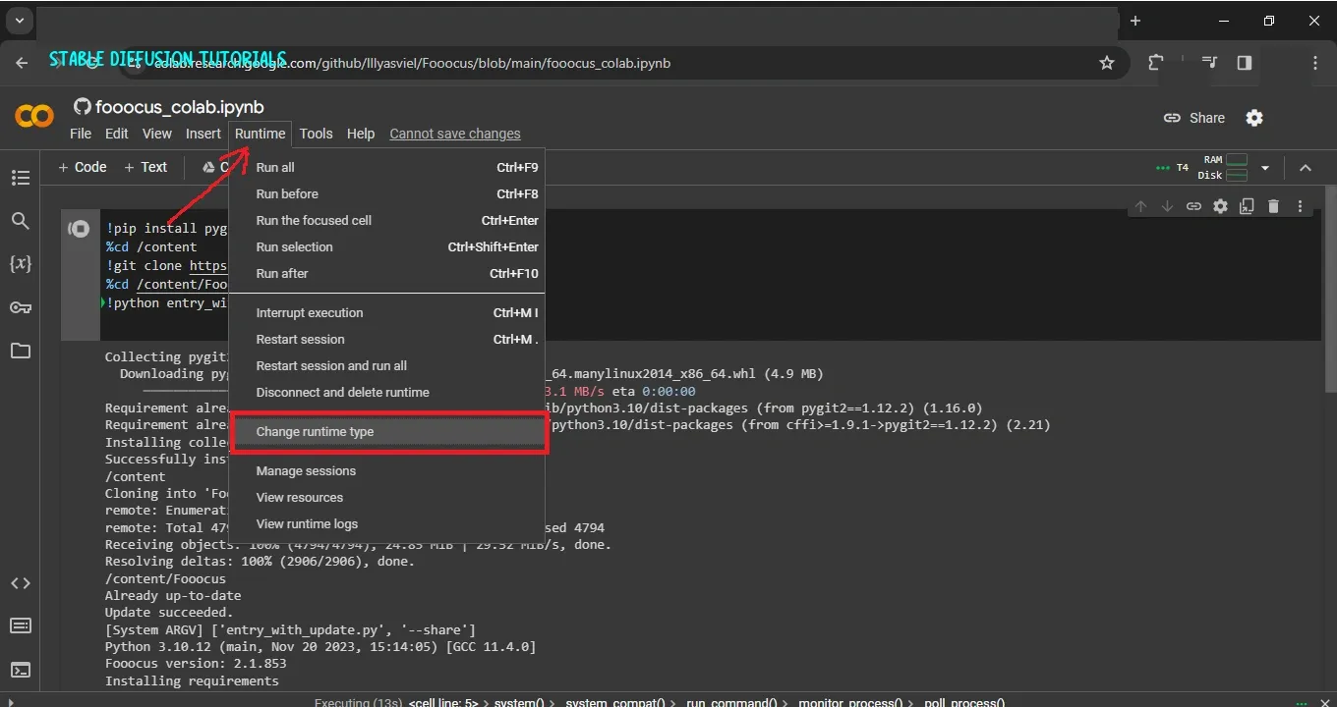Open the RAM Disk connection dropdown arrow

[1265, 168]
